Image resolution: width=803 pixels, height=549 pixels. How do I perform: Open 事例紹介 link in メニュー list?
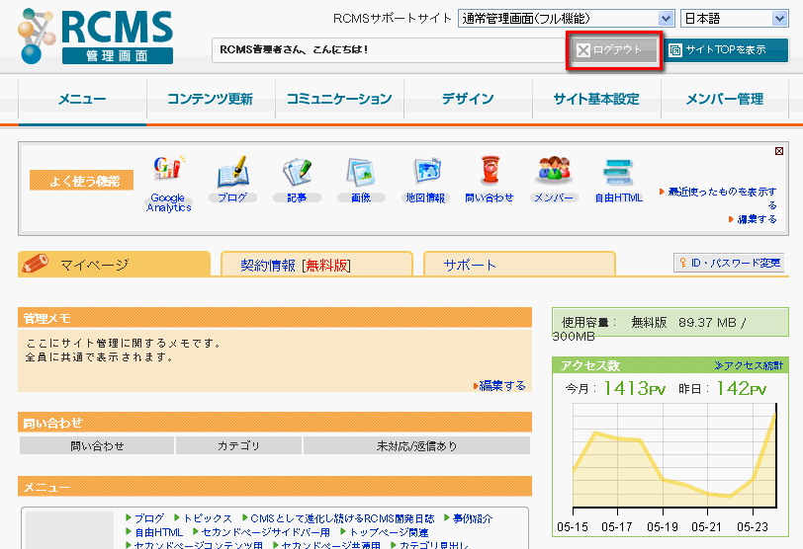[x=472, y=517]
